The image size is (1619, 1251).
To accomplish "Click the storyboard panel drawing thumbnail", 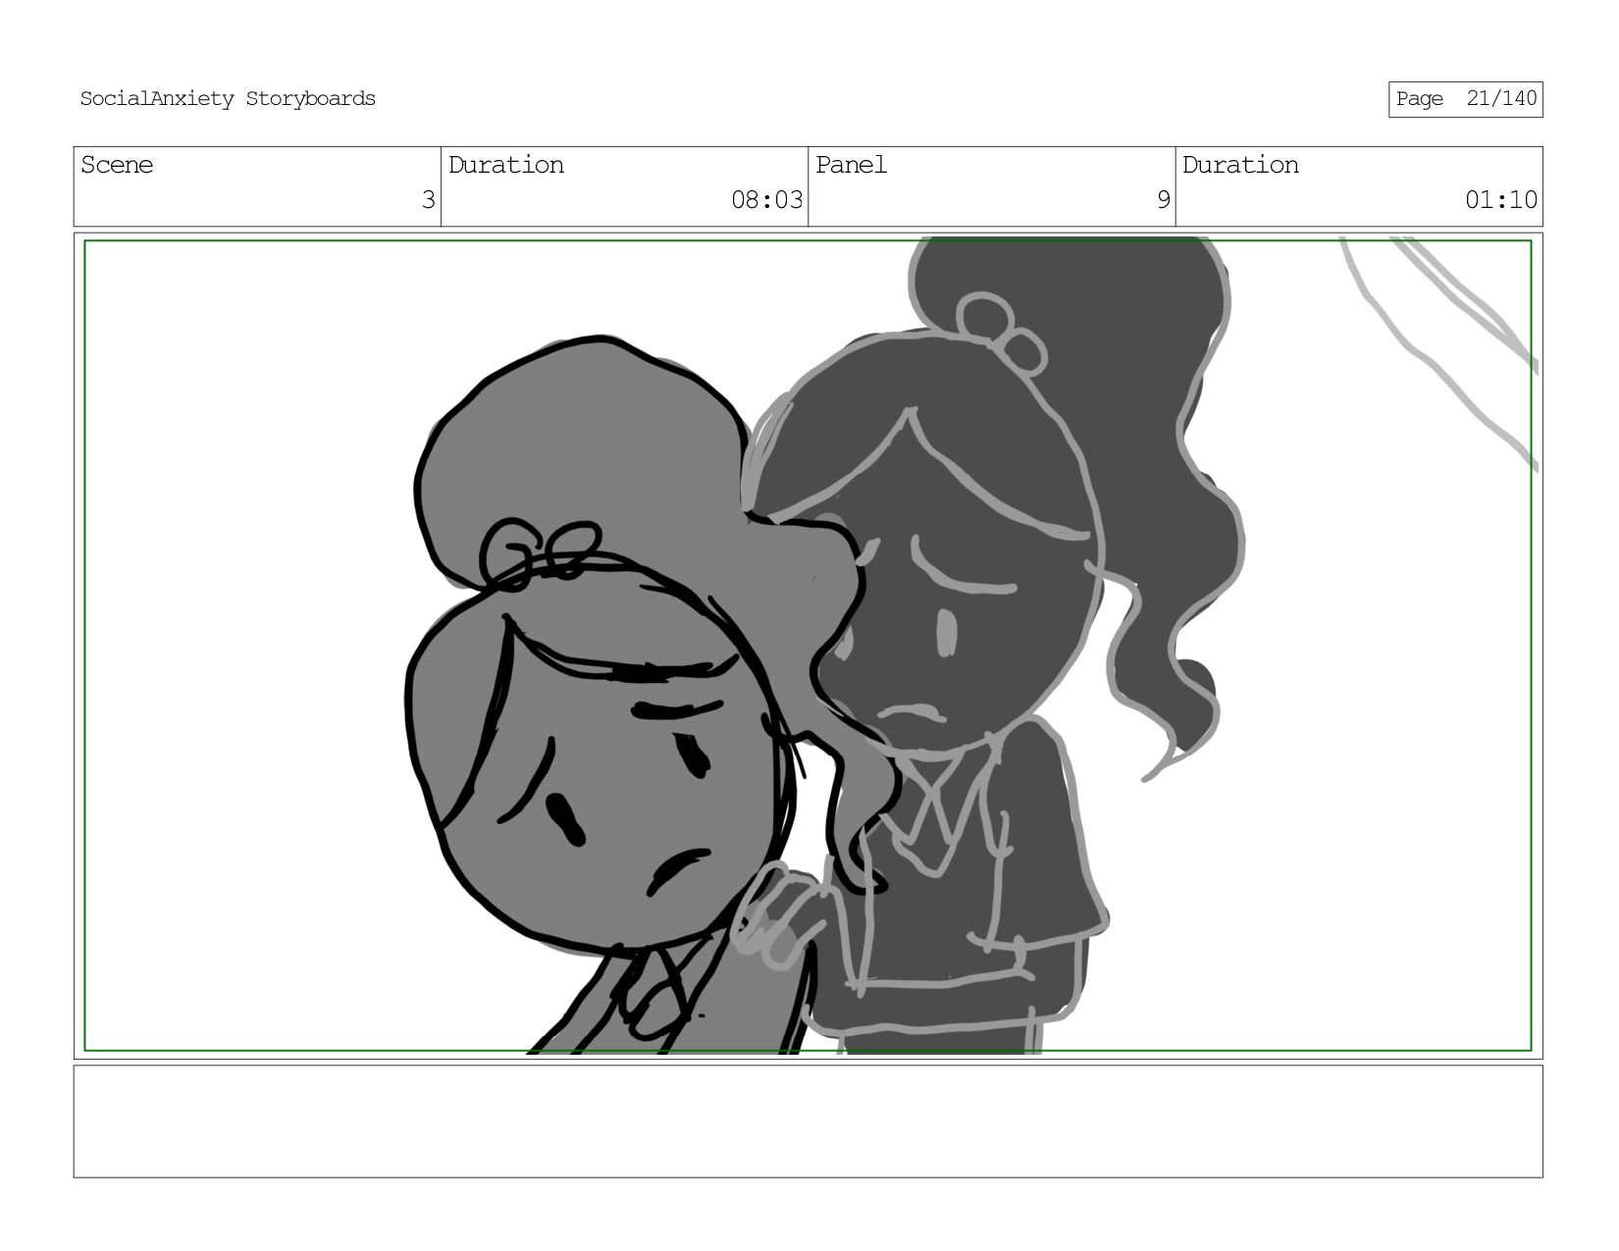I will pos(808,646).
